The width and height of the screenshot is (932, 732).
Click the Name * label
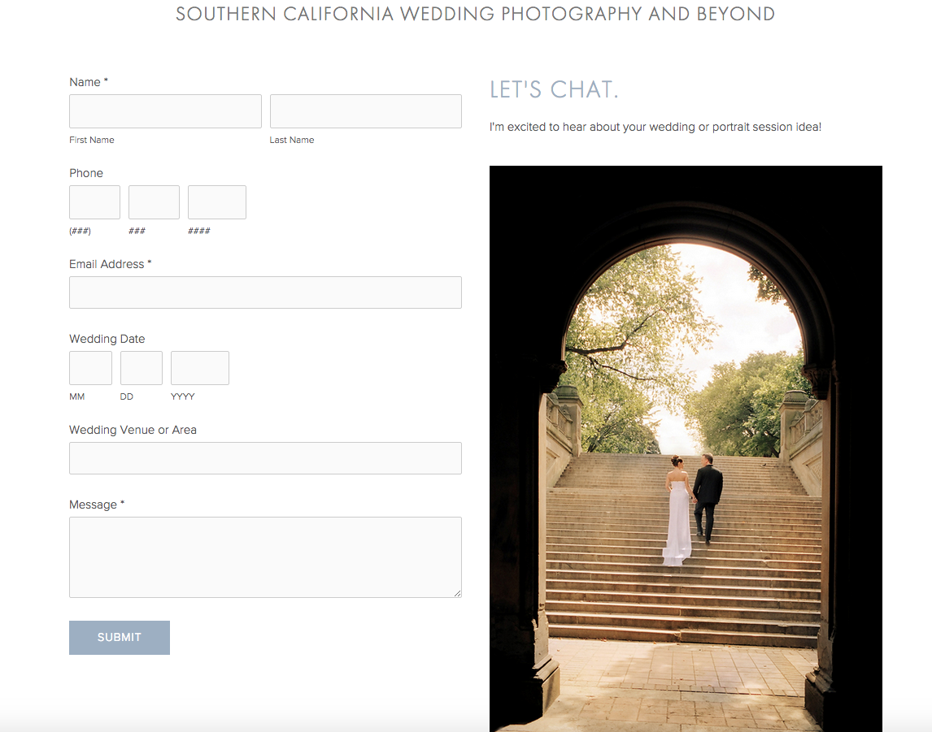89,82
